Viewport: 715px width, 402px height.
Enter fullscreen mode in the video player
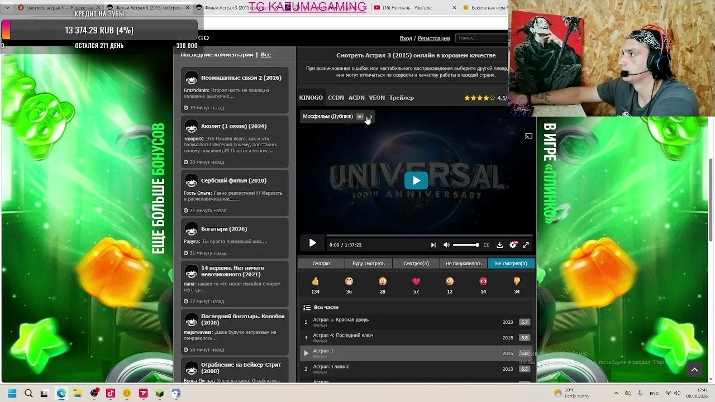pyautogui.click(x=526, y=245)
